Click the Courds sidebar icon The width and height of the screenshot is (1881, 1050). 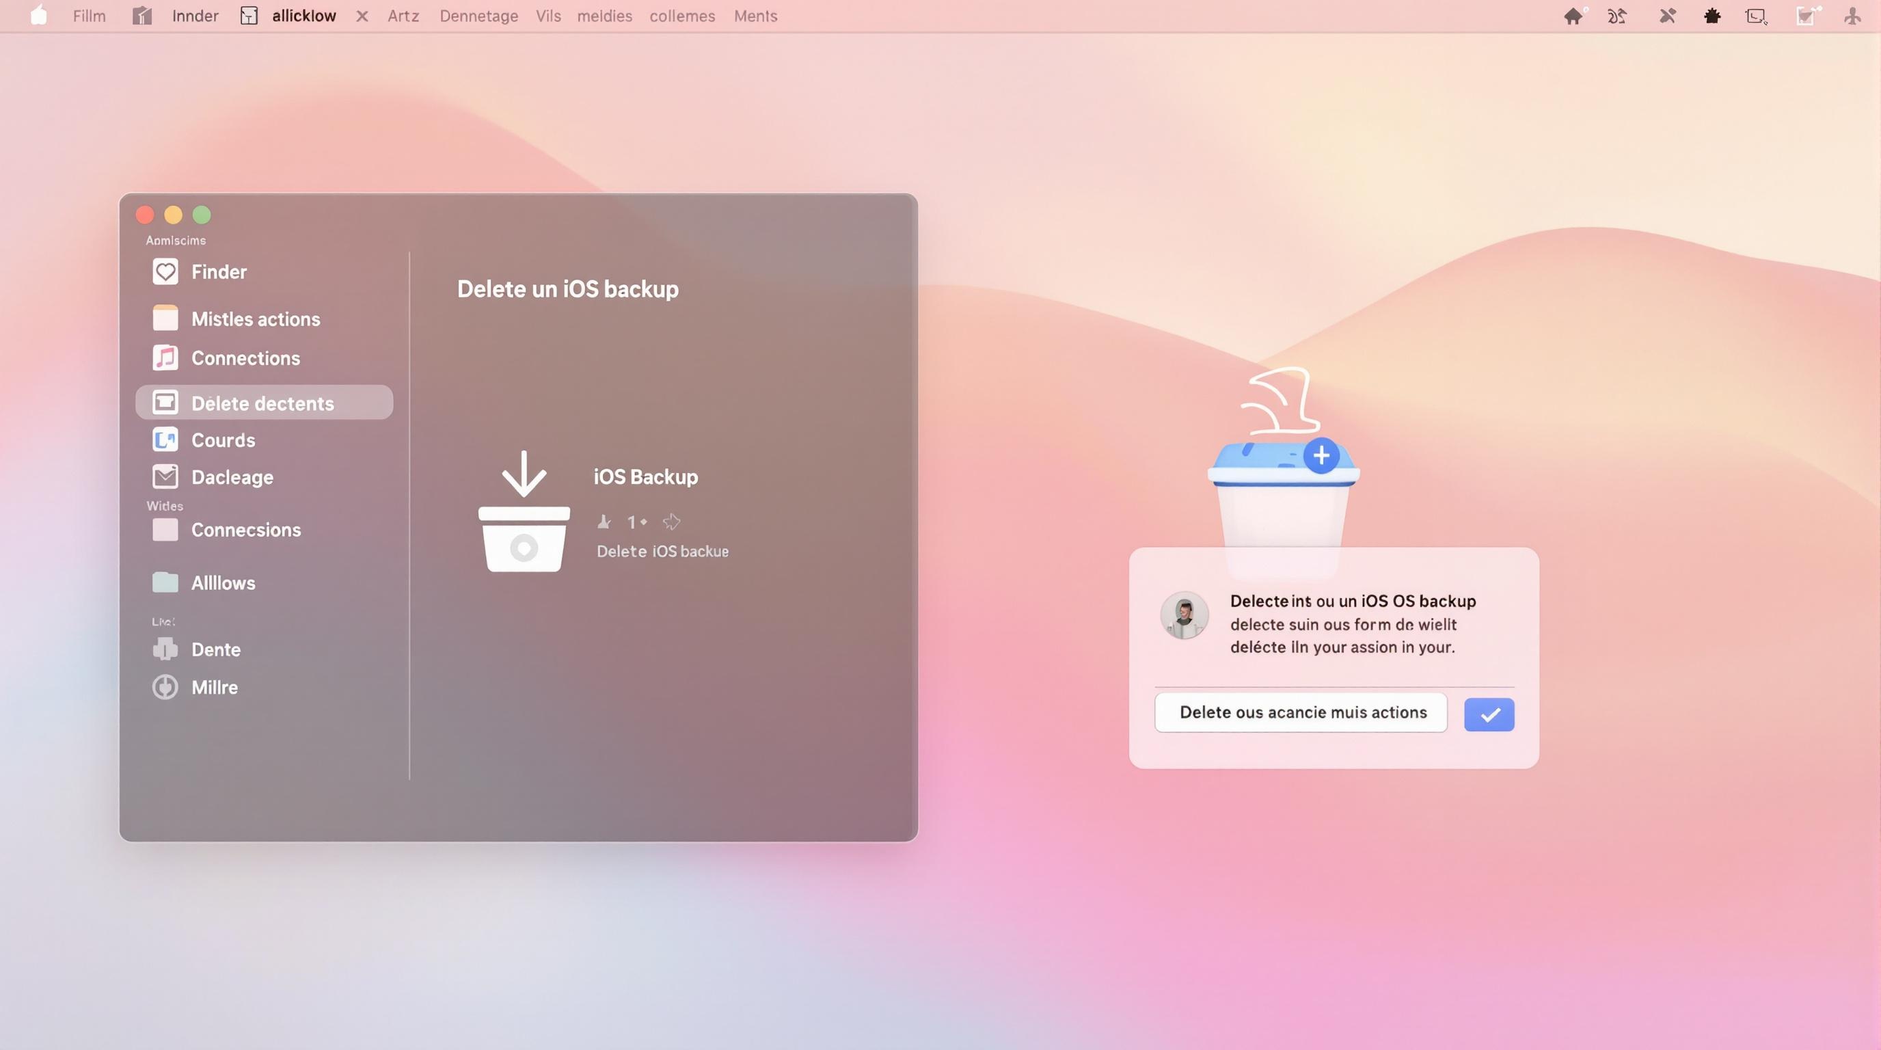165,440
